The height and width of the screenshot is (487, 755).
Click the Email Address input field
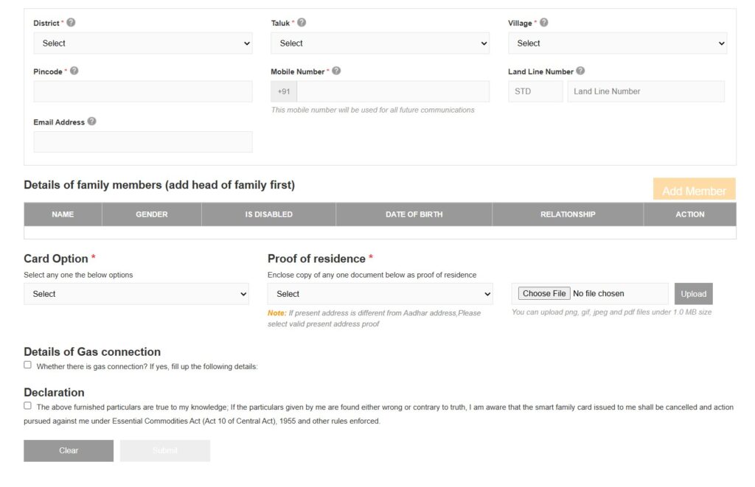tap(142, 141)
